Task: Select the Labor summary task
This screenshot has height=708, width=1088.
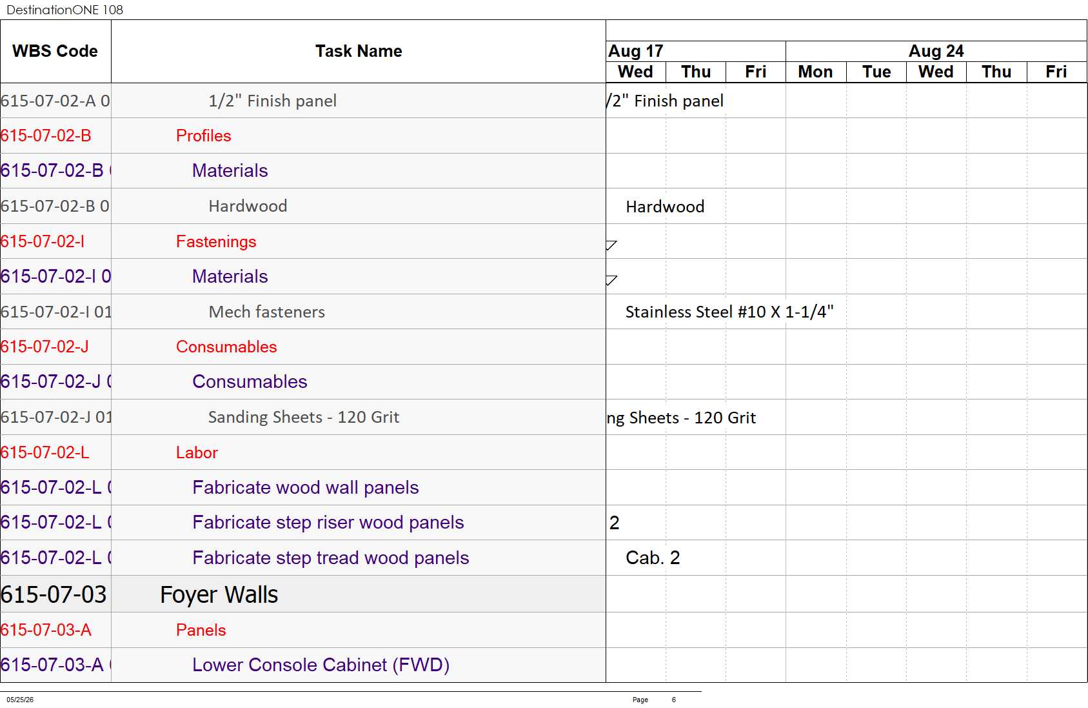Action: [197, 452]
